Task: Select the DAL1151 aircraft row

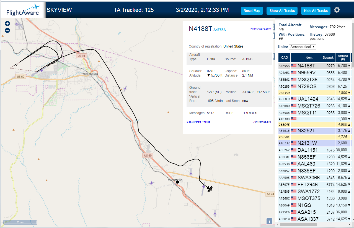Action: point(315,150)
